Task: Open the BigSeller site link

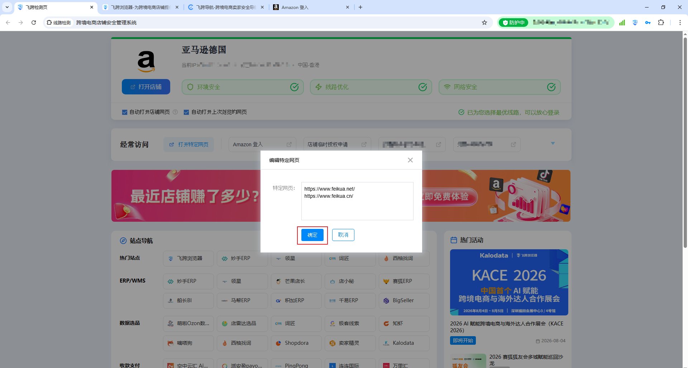Action: (x=404, y=300)
